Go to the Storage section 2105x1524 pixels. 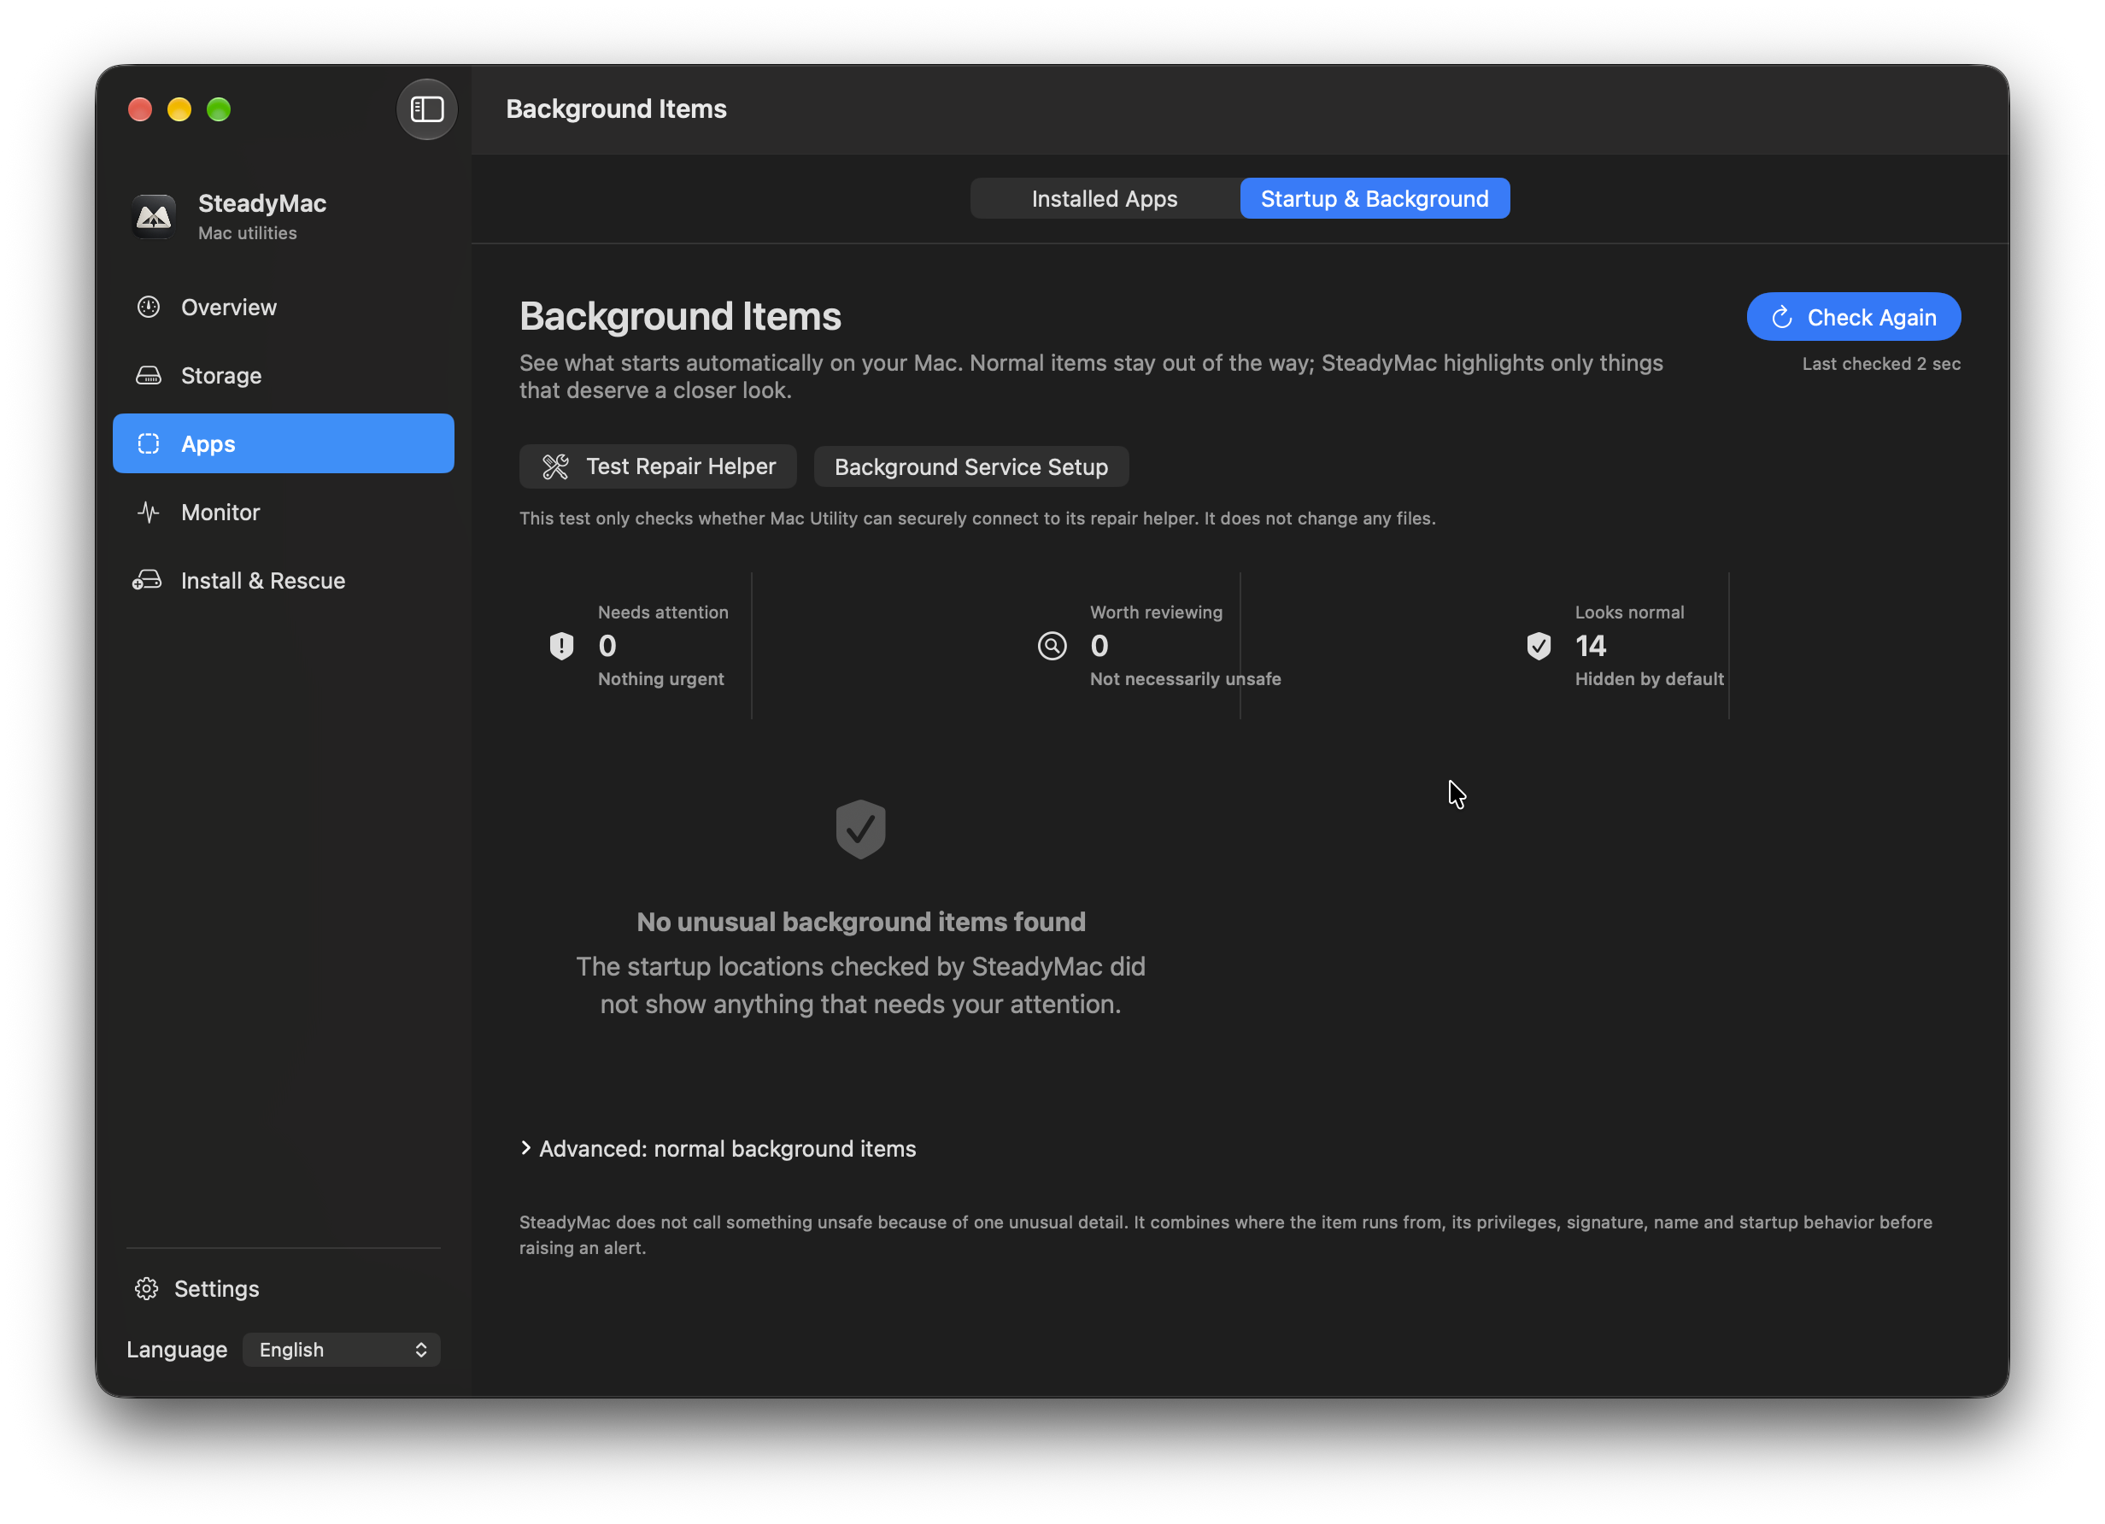[283, 376]
